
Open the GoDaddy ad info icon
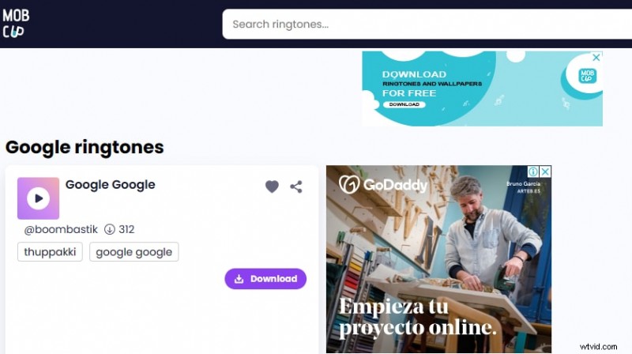coord(533,171)
